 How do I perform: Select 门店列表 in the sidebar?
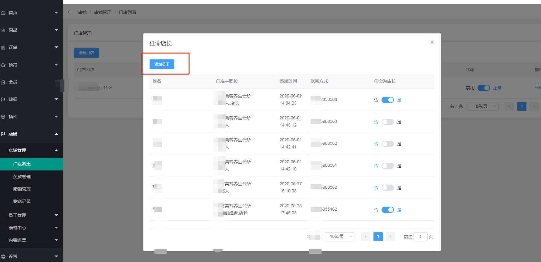pyautogui.click(x=31, y=164)
